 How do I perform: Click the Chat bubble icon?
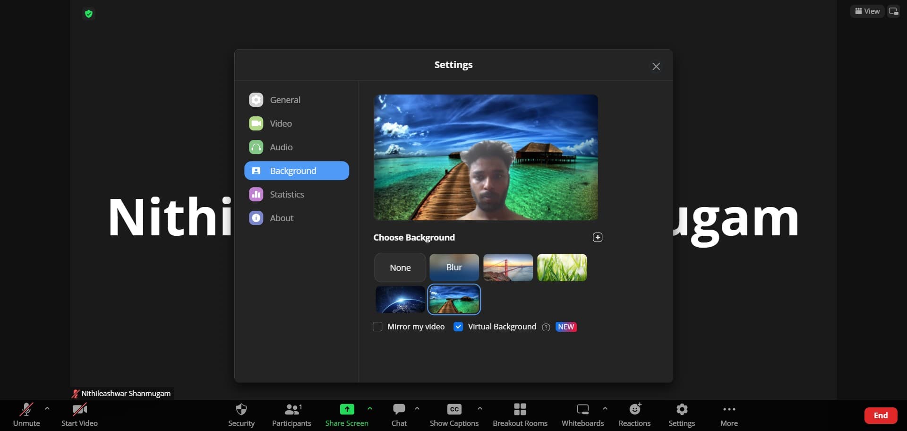[x=399, y=409]
